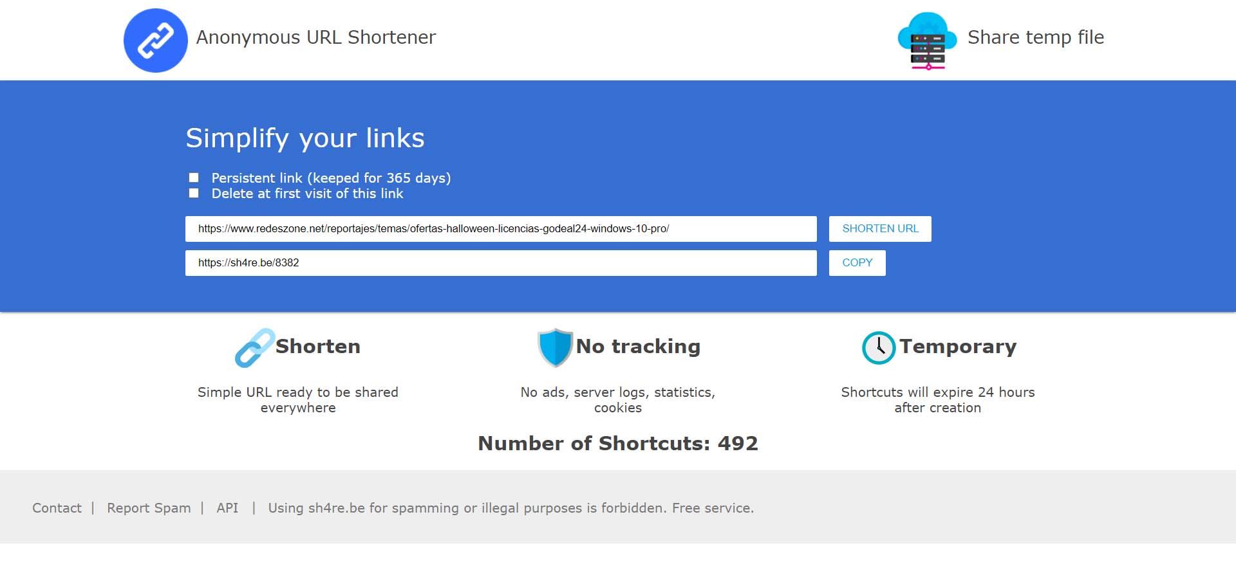
Task: Click the blue chain link logo icon
Action: [x=155, y=40]
